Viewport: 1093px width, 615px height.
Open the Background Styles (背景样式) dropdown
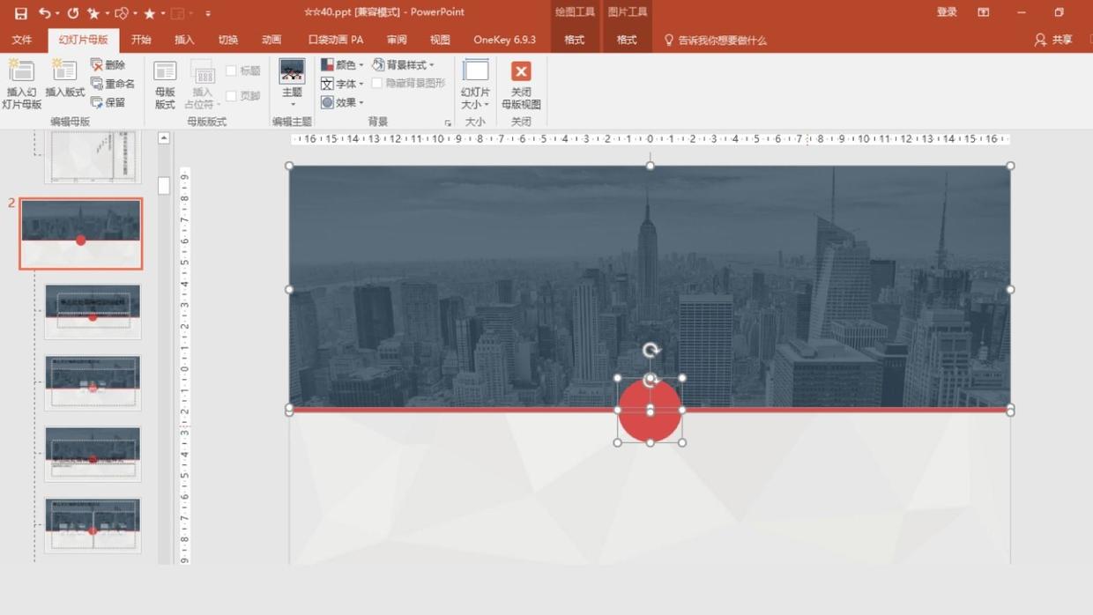(403, 65)
